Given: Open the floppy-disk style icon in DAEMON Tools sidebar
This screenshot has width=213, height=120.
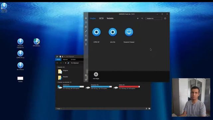Looking at the screenshot, I should (x=86, y=40).
